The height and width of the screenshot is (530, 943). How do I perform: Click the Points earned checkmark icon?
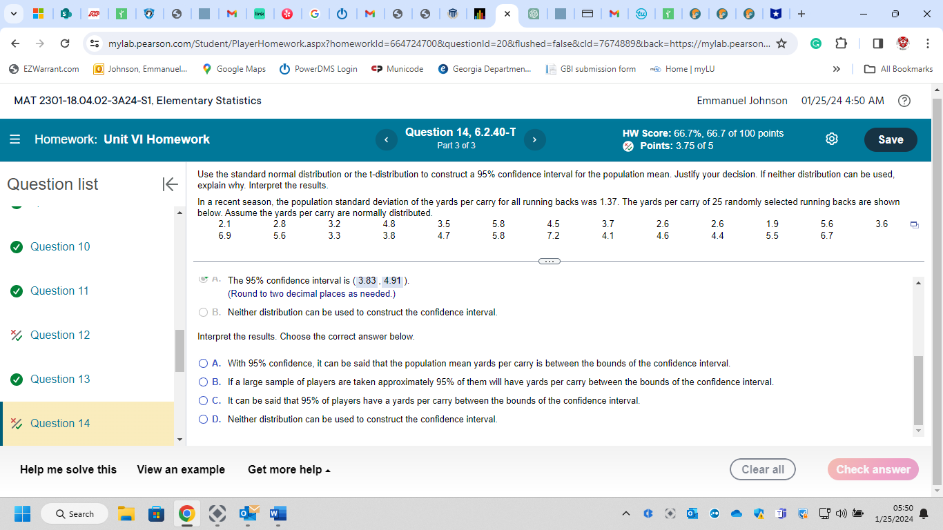[x=628, y=146]
